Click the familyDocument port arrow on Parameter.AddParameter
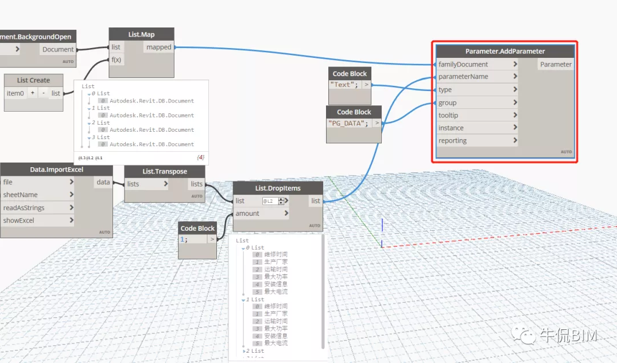Viewport: 617px width, 363px height. click(x=515, y=64)
